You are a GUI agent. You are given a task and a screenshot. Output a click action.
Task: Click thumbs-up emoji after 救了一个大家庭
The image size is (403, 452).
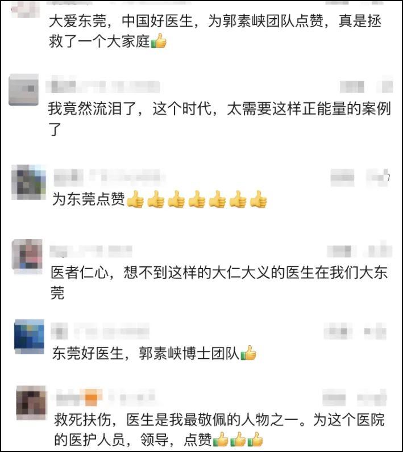pyautogui.click(x=159, y=41)
